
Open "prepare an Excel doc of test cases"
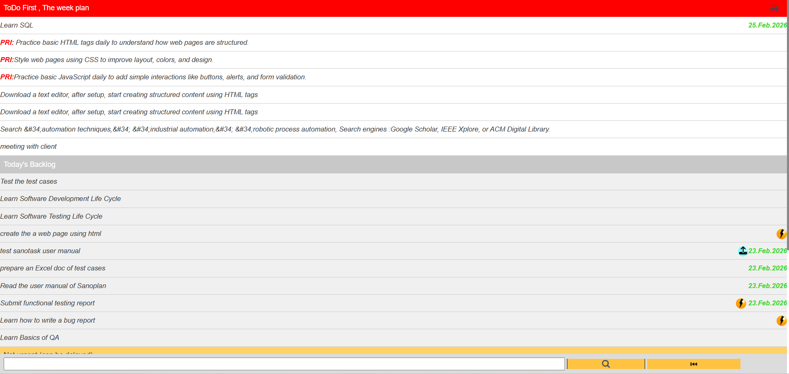pos(53,268)
